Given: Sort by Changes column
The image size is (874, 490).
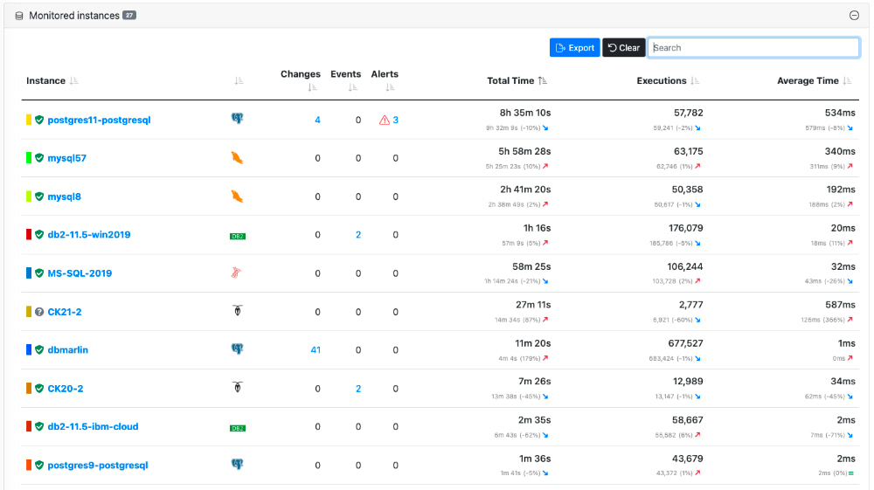Looking at the screenshot, I should tap(312, 87).
